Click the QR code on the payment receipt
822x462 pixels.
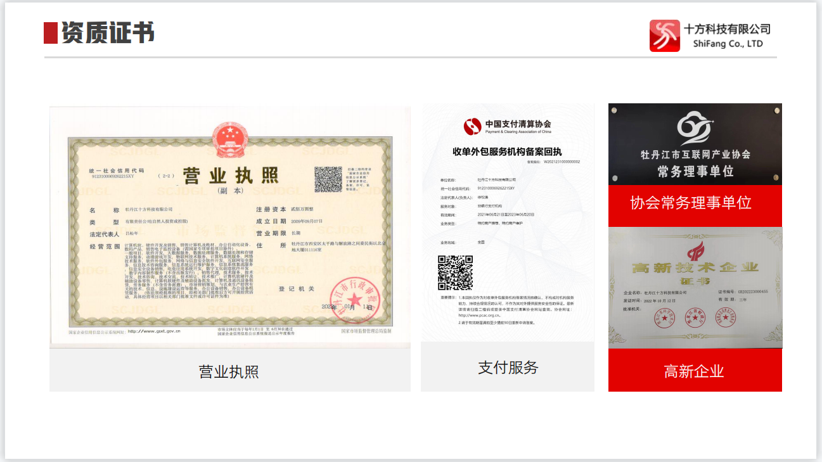tap(455, 273)
